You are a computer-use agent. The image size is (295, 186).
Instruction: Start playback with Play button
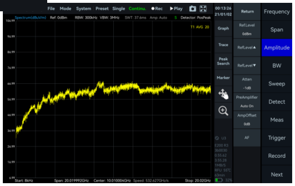tap(176, 8)
